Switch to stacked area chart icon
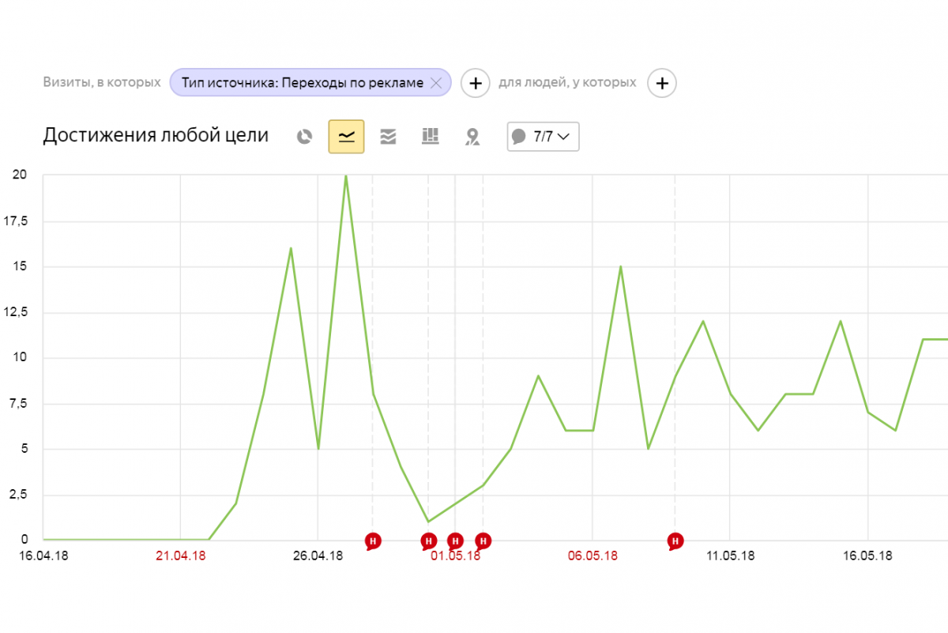Image resolution: width=948 pixels, height=633 pixels. (x=388, y=137)
